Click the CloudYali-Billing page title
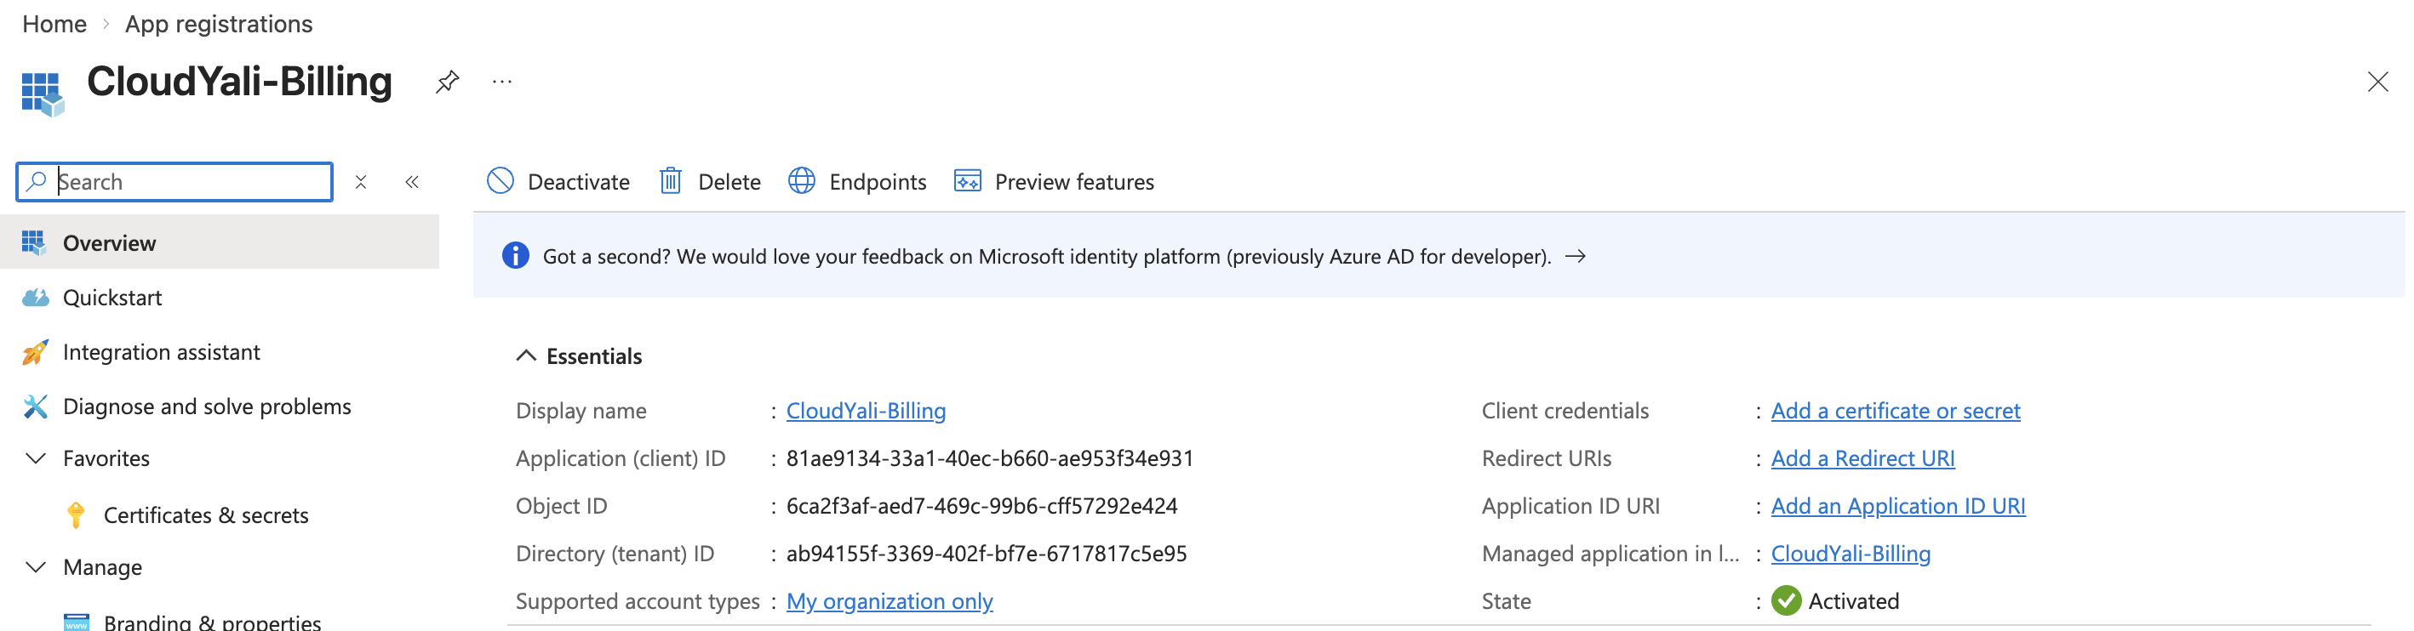2414x631 pixels. 240,82
